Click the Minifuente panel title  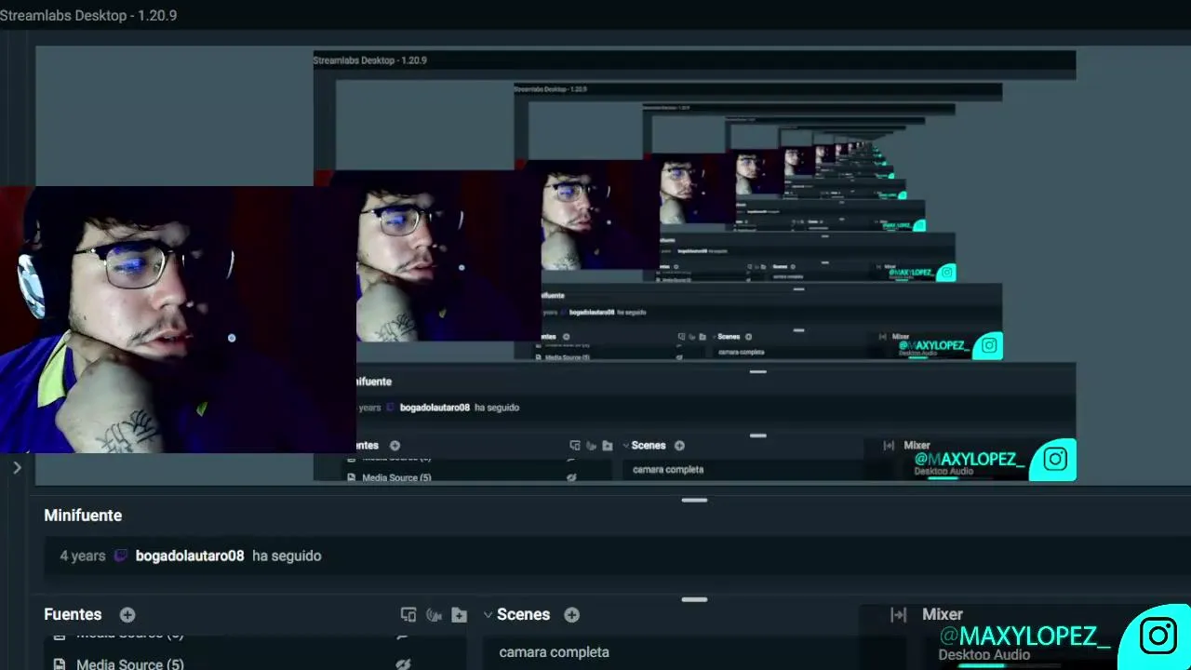83,516
